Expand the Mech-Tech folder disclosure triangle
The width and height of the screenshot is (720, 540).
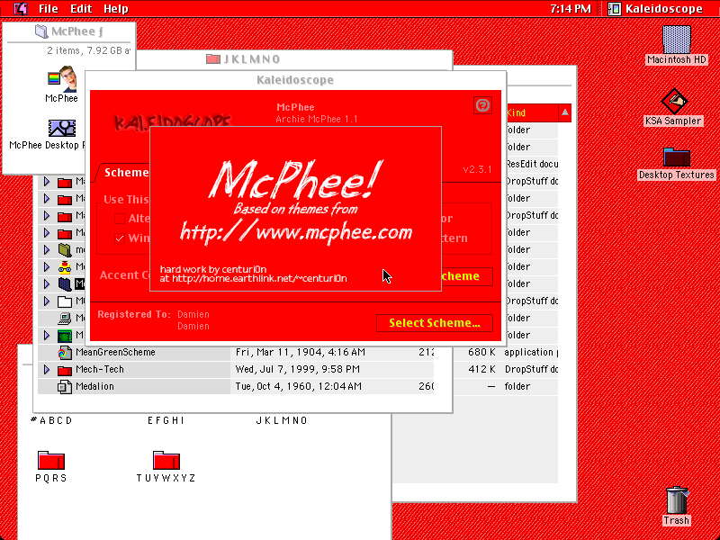[x=47, y=370]
